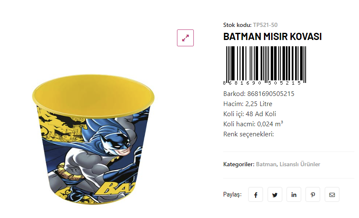Click the stock code TP521-50

pos(265,25)
